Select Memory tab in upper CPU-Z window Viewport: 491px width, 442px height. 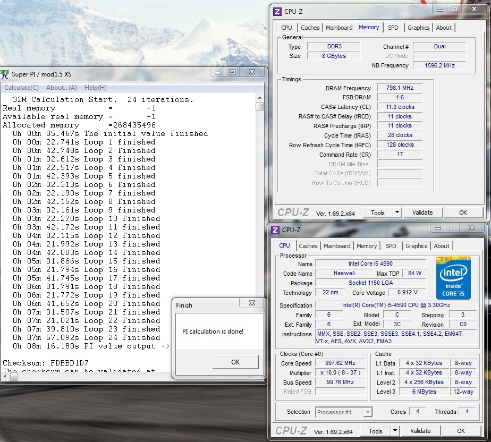pyautogui.click(x=369, y=27)
